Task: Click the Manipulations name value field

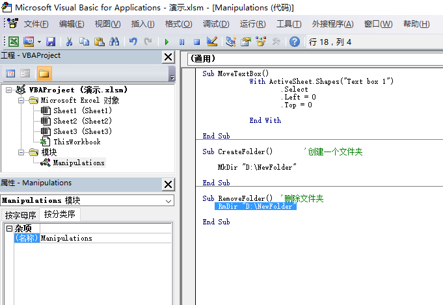Action: 105,238
